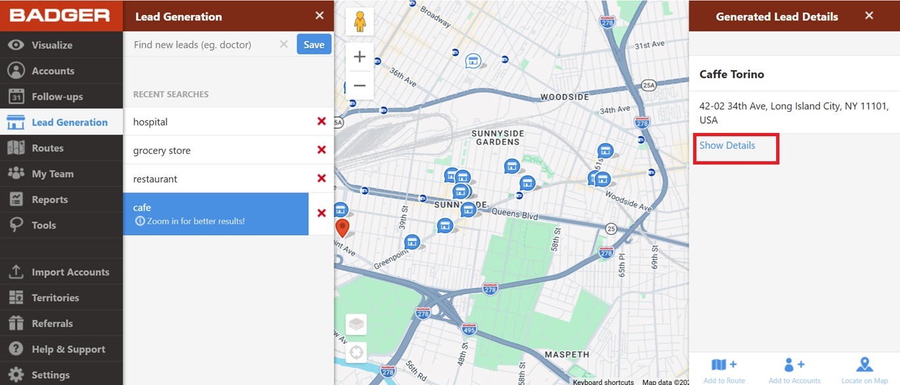This screenshot has height=385, width=900.
Task: Open the Routes menu item
Action: point(47,148)
